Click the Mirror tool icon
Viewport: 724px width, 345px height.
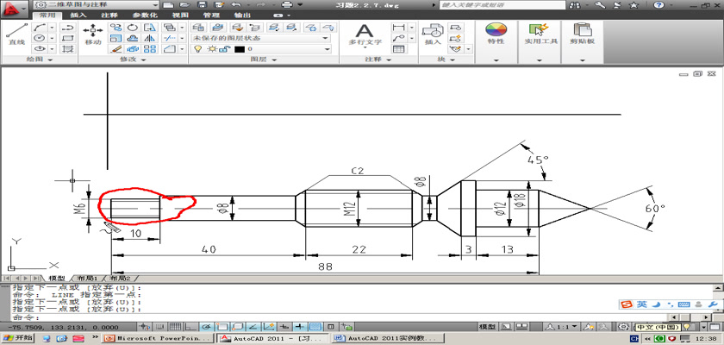pos(150,38)
